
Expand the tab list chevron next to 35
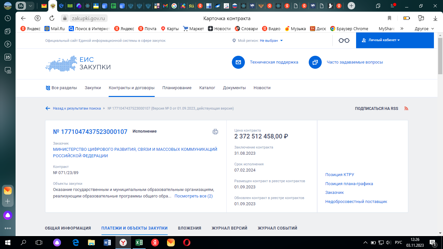point(30,6)
